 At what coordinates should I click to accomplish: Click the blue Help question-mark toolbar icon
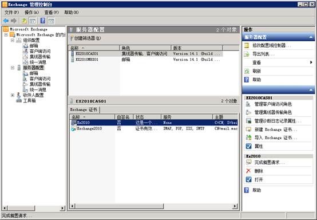(x=43, y=21)
